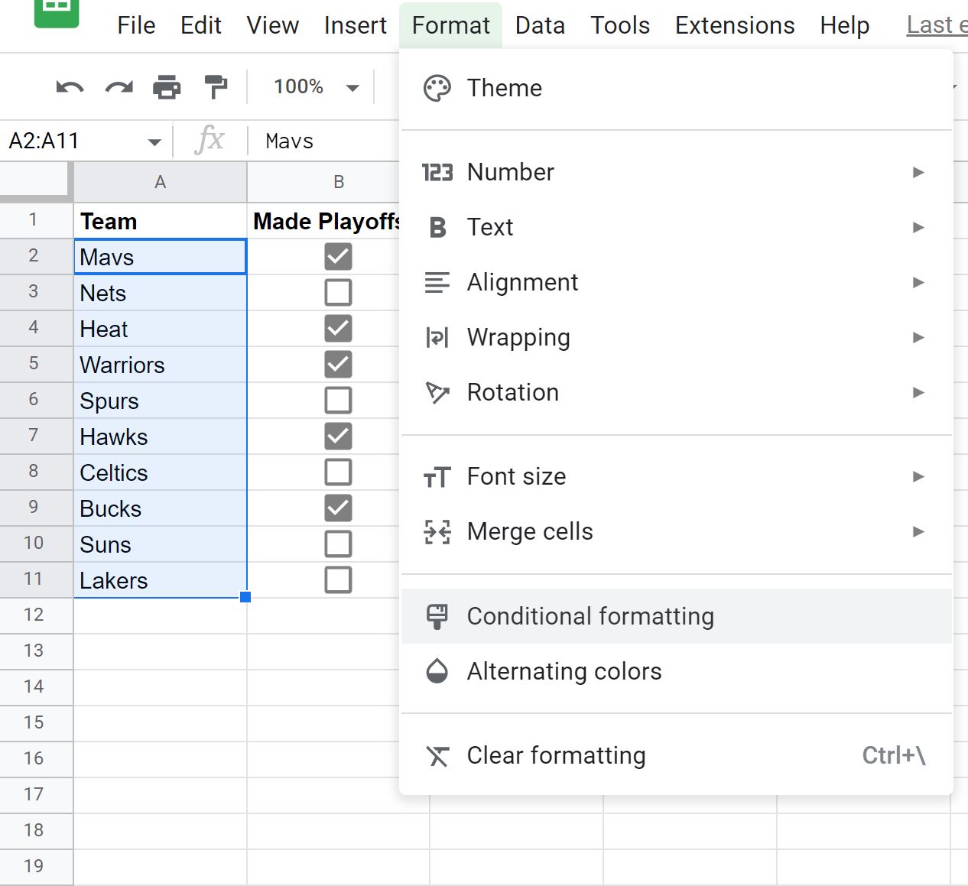Open Alternating colors settings
Screen dimensions: 968x886
point(564,671)
